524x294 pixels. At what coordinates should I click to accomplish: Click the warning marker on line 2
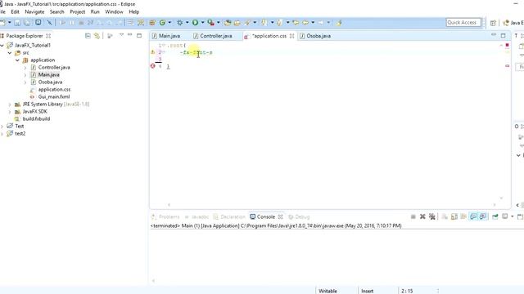[153, 52]
